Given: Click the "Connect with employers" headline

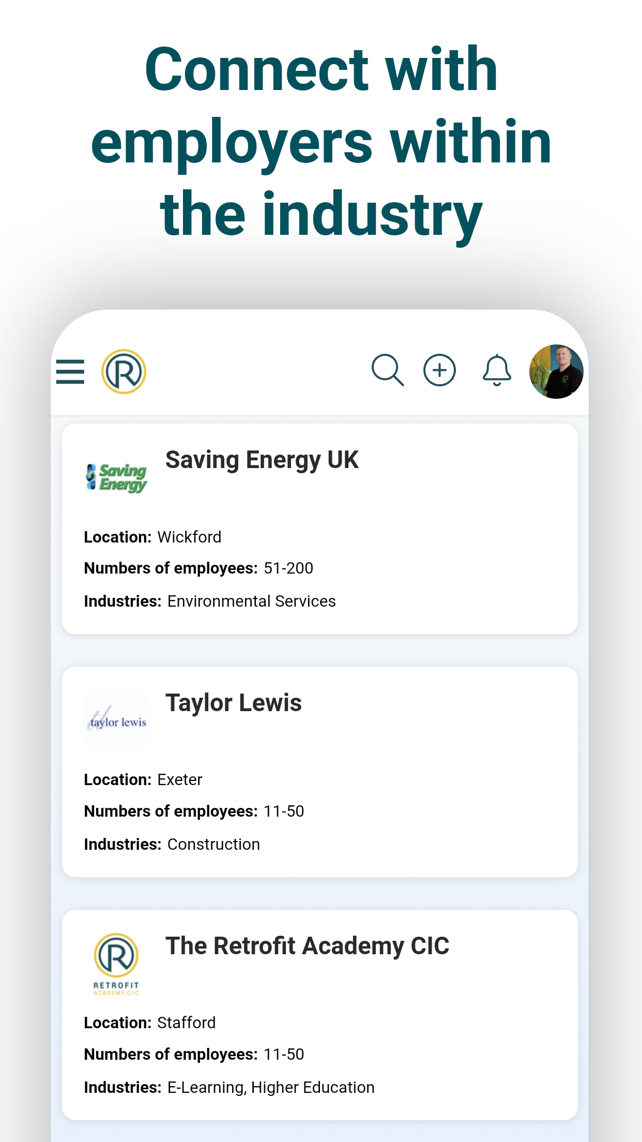Looking at the screenshot, I should pos(321,141).
